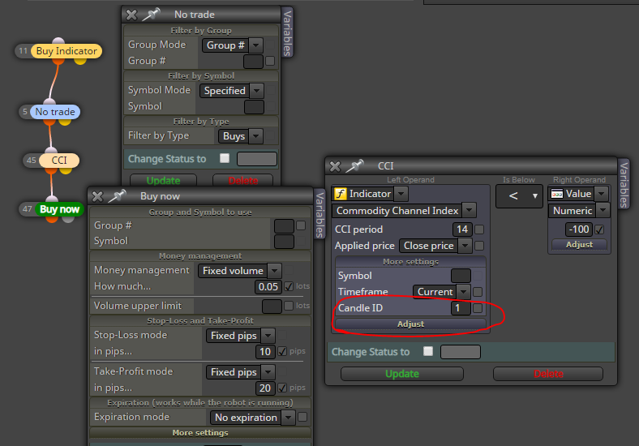Screen dimensions: 639x446
Task: Expand More settings in Buy now panel
Action: [x=200, y=432]
